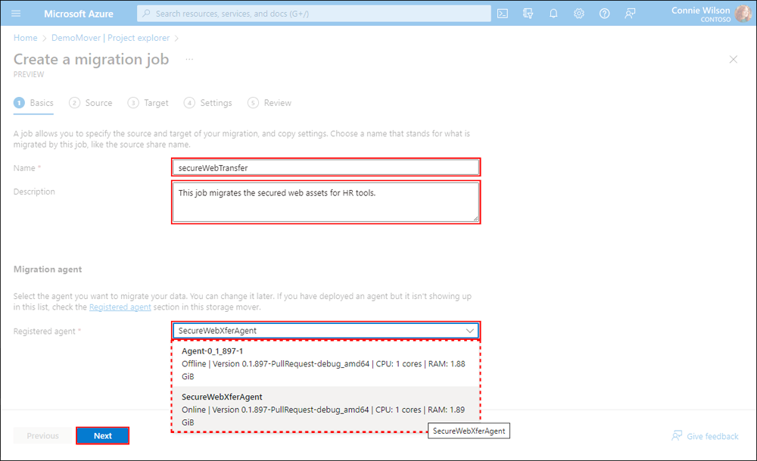Close the Create a migration job pane
This screenshot has width=757, height=461.
click(x=733, y=59)
